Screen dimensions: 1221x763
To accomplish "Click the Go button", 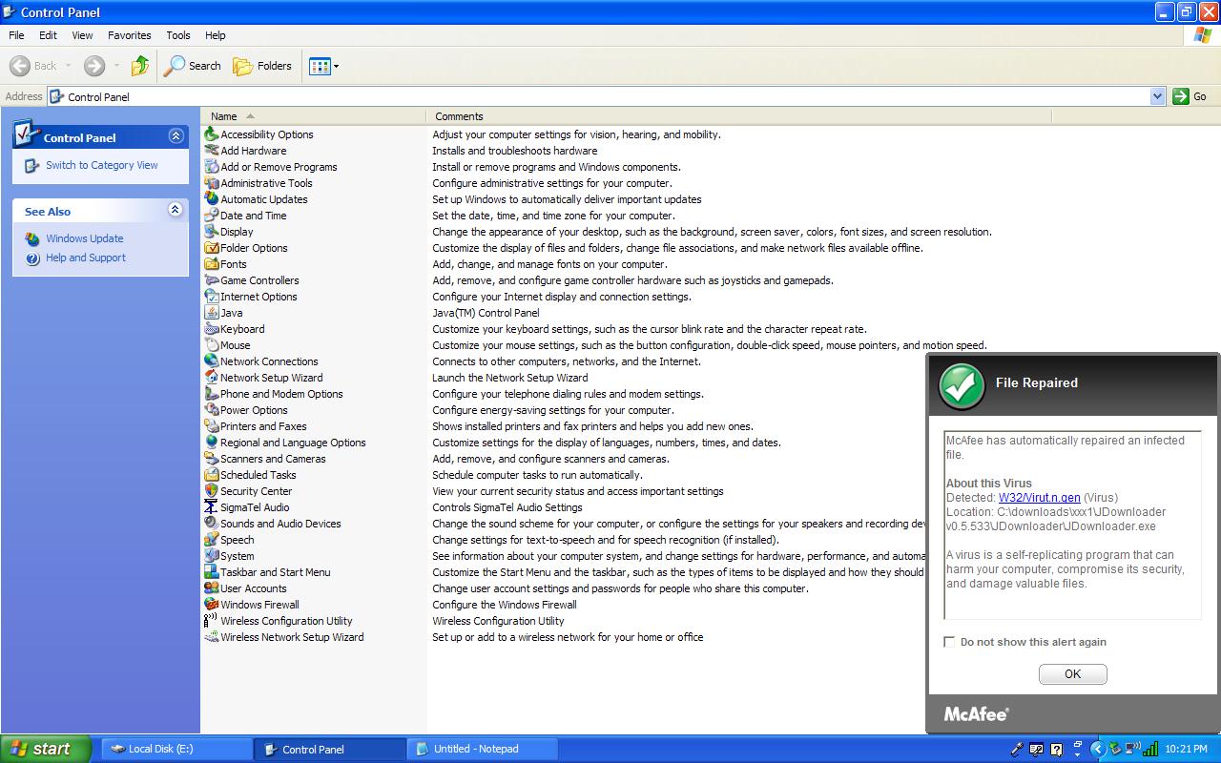I will (x=1190, y=96).
